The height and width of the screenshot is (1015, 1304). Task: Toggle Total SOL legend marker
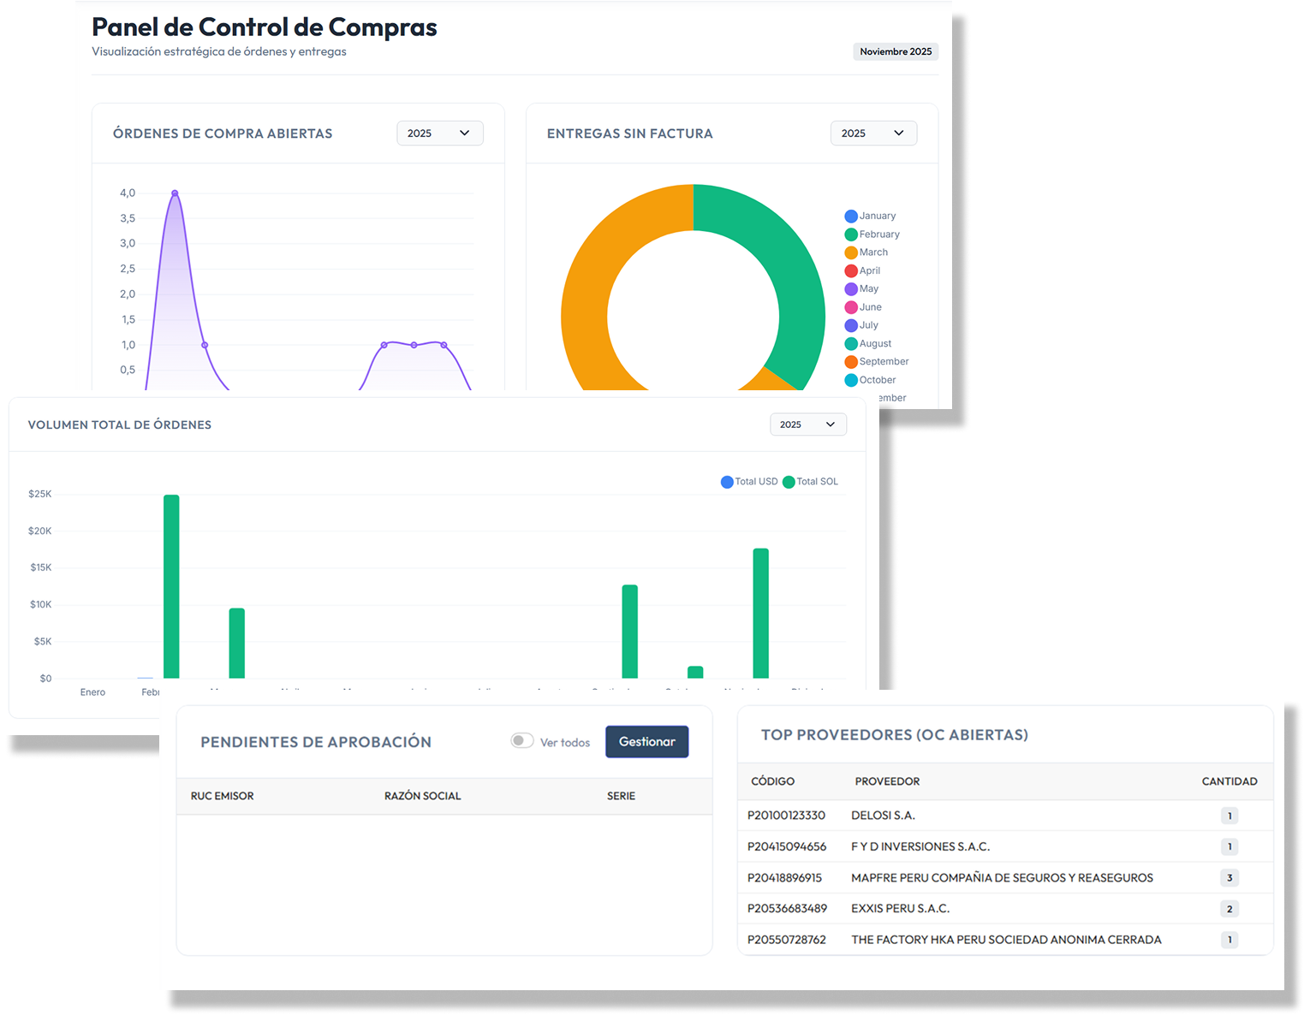coord(789,482)
